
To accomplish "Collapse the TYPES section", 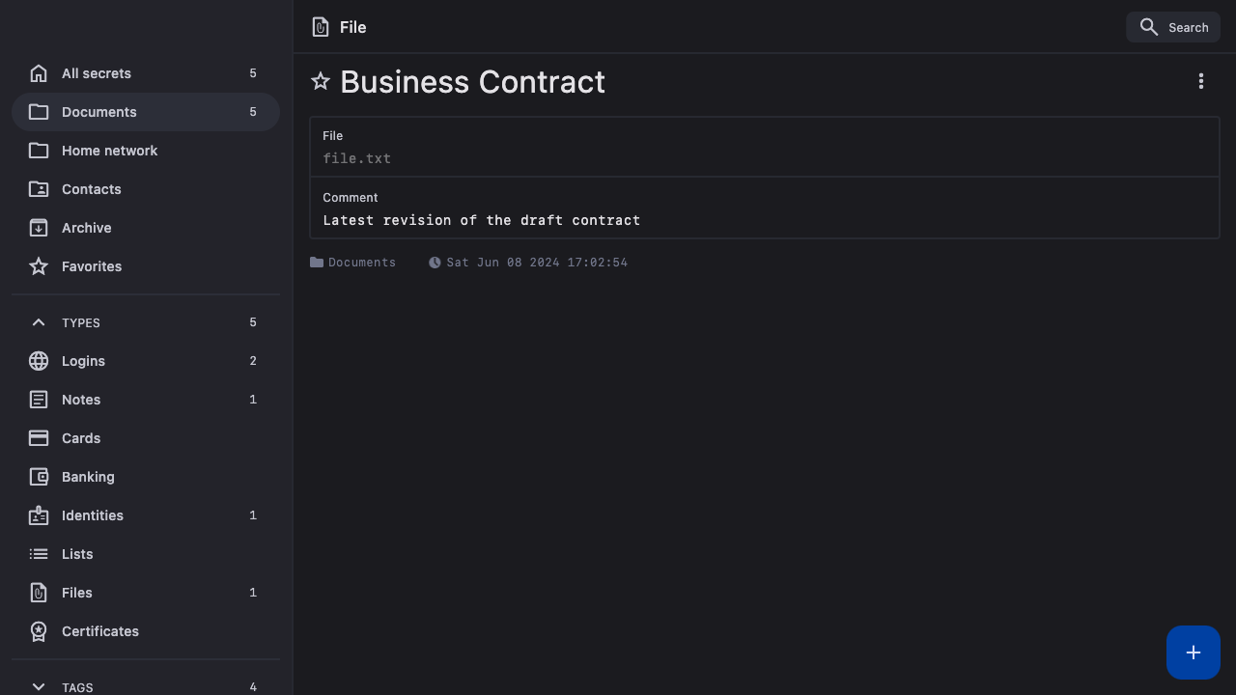I will click(x=39, y=322).
